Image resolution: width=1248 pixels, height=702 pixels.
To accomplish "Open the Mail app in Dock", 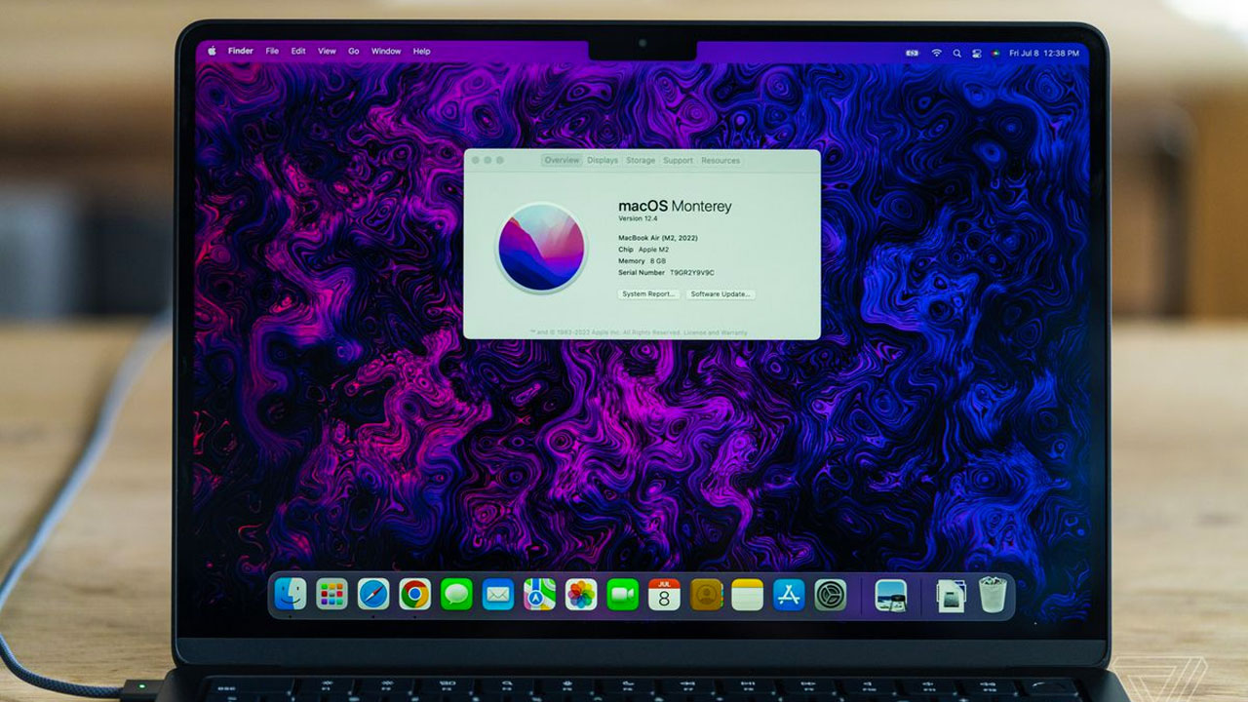I will [x=498, y=594].
